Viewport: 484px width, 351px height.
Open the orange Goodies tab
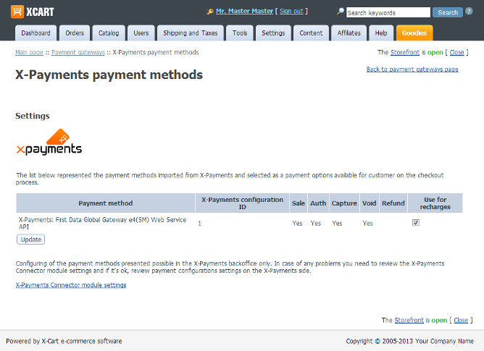point(414,33)
